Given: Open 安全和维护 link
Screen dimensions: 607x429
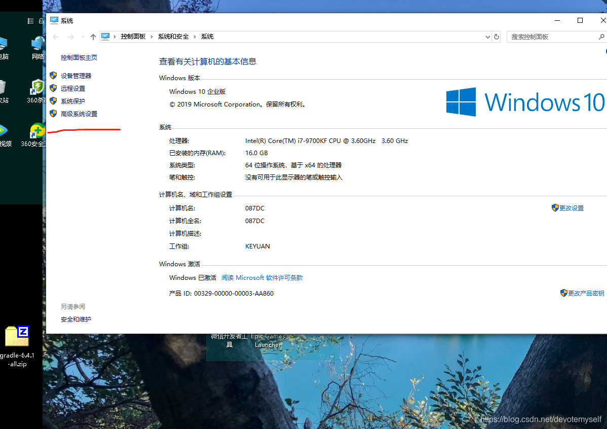Looking at the screenshot, I should (76, 319).
